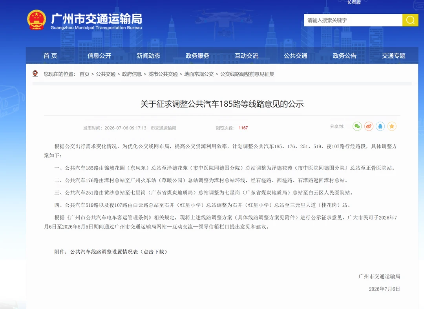Click the 您现在的位置 label
Screen dimensions: 424x309
(x=60, y=74)
